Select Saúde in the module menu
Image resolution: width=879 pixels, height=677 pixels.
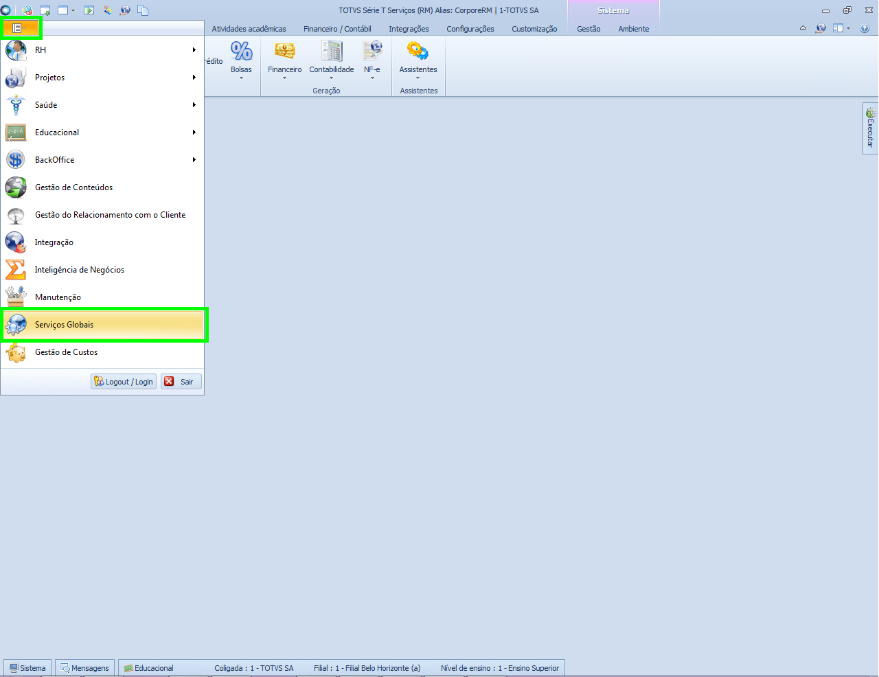click(102, 105)
